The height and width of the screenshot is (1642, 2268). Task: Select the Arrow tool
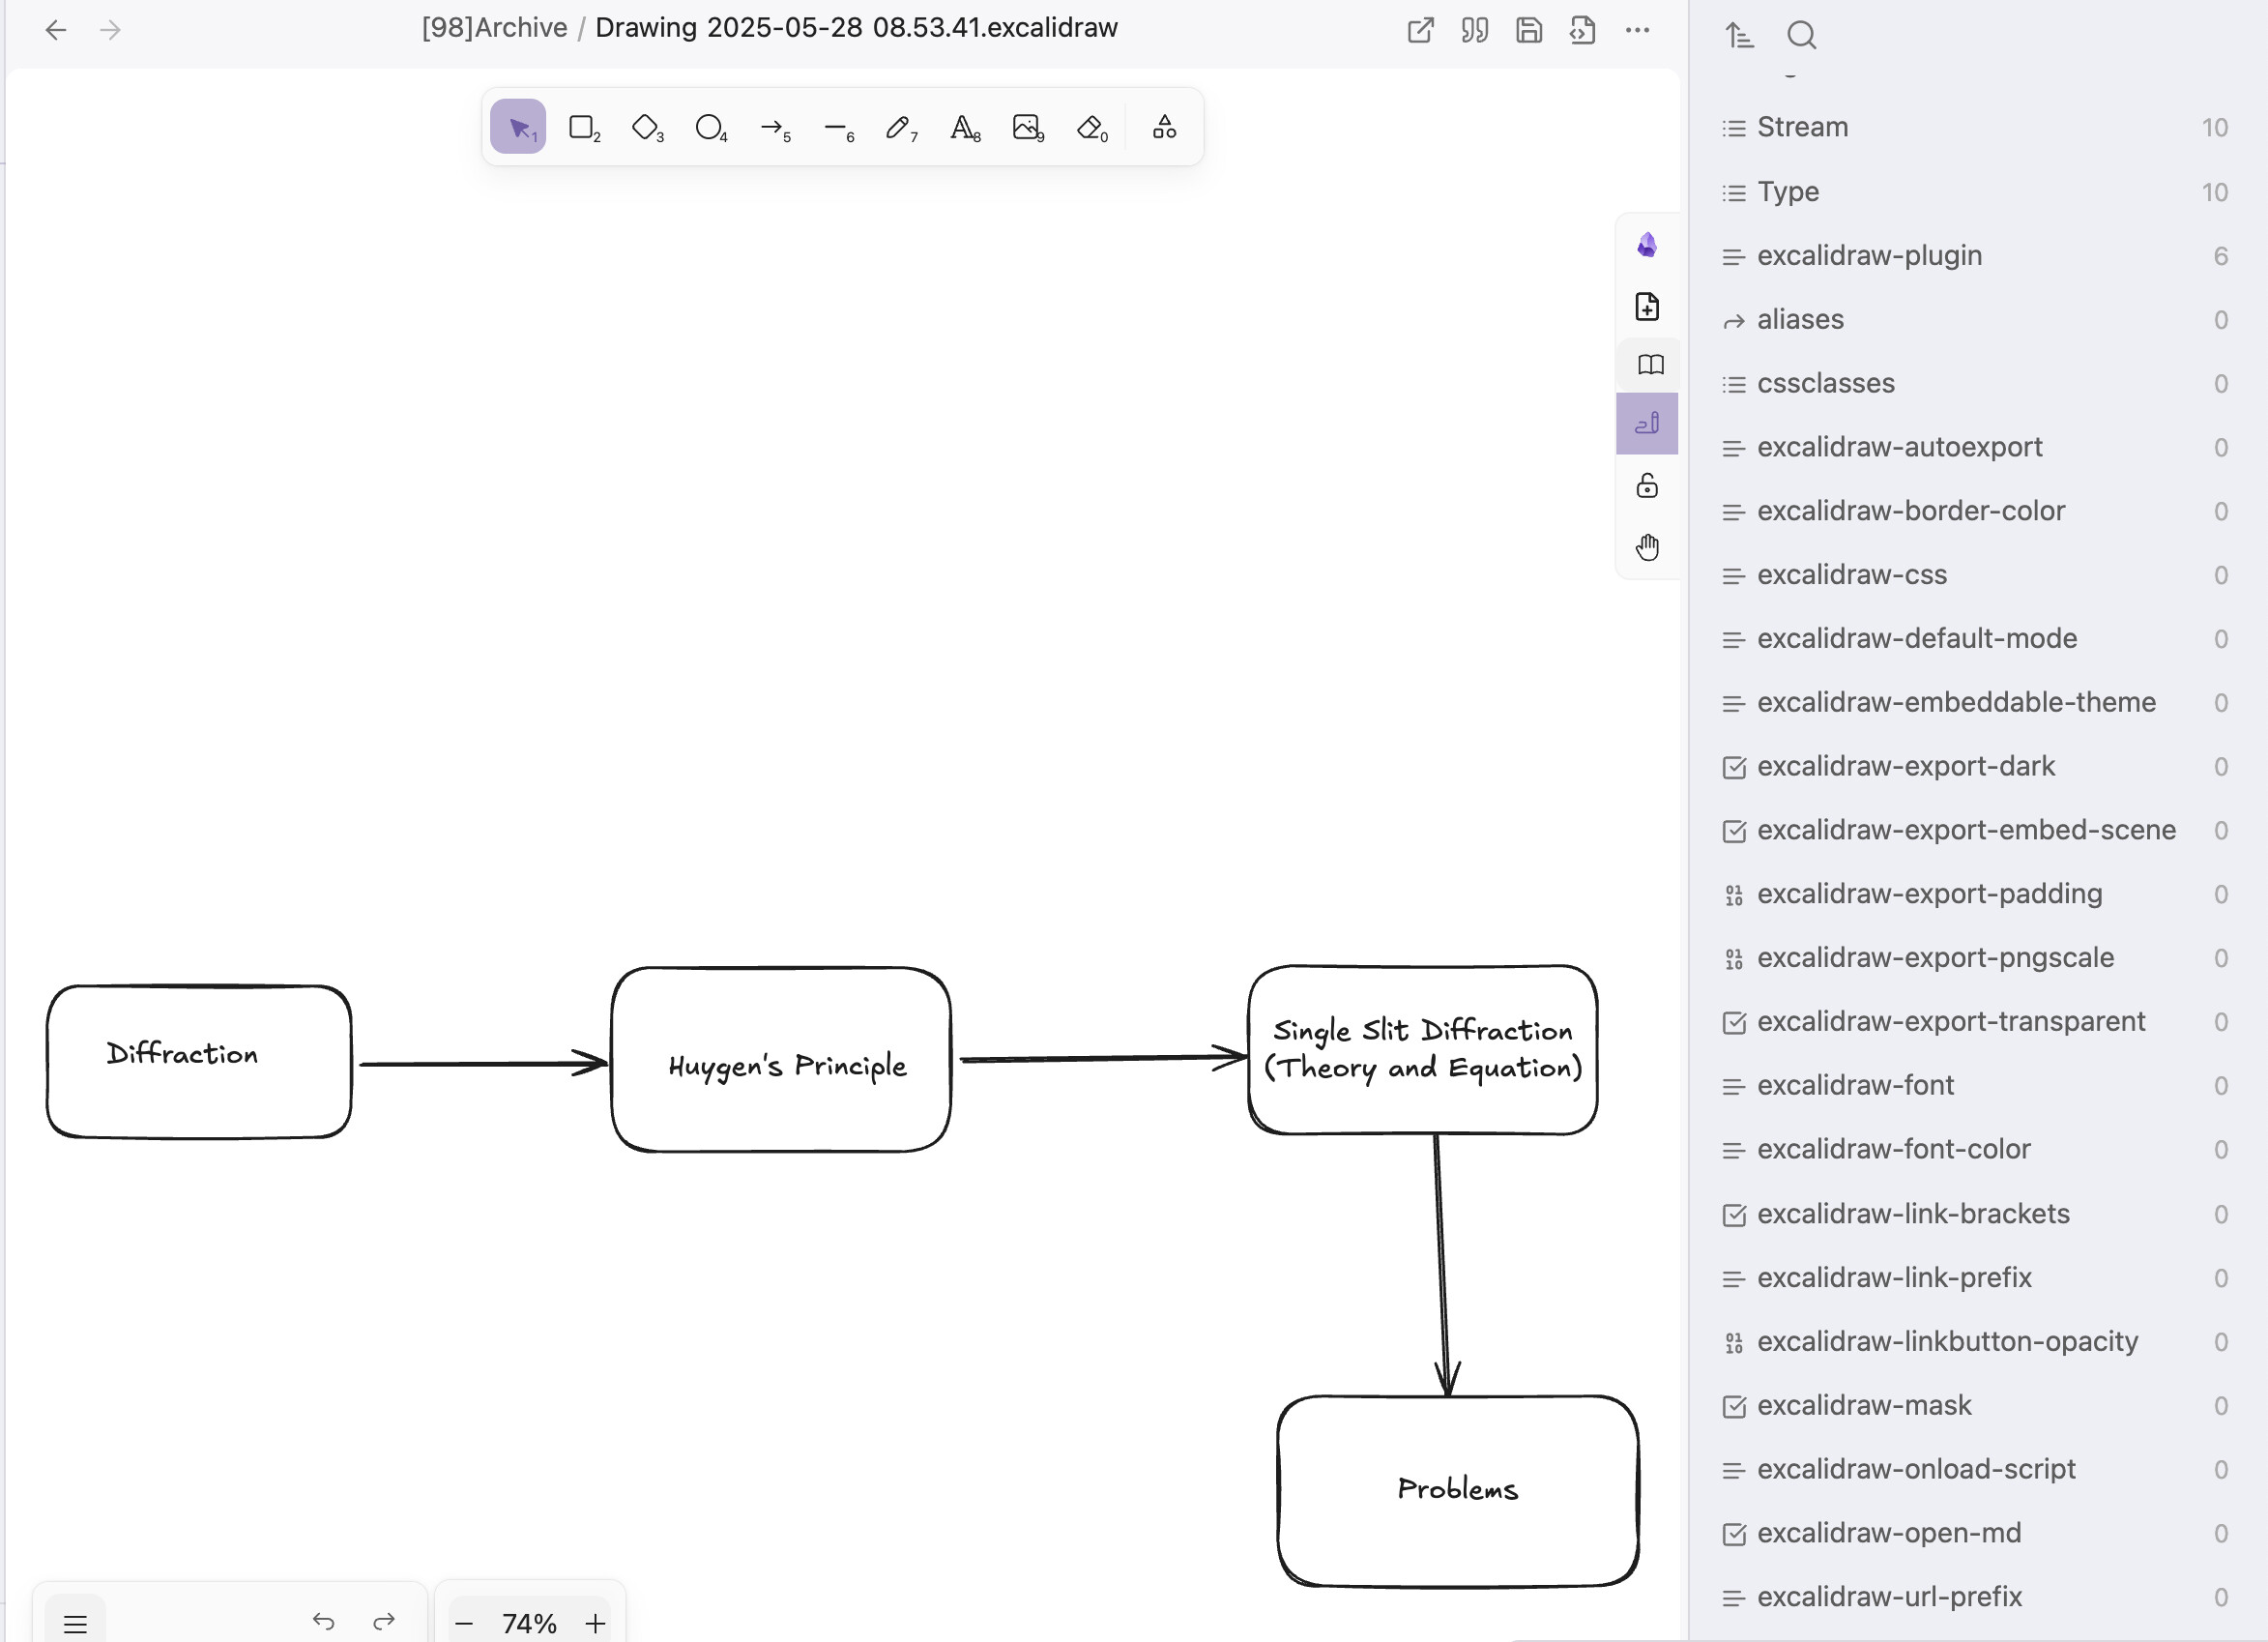(773, 127)
